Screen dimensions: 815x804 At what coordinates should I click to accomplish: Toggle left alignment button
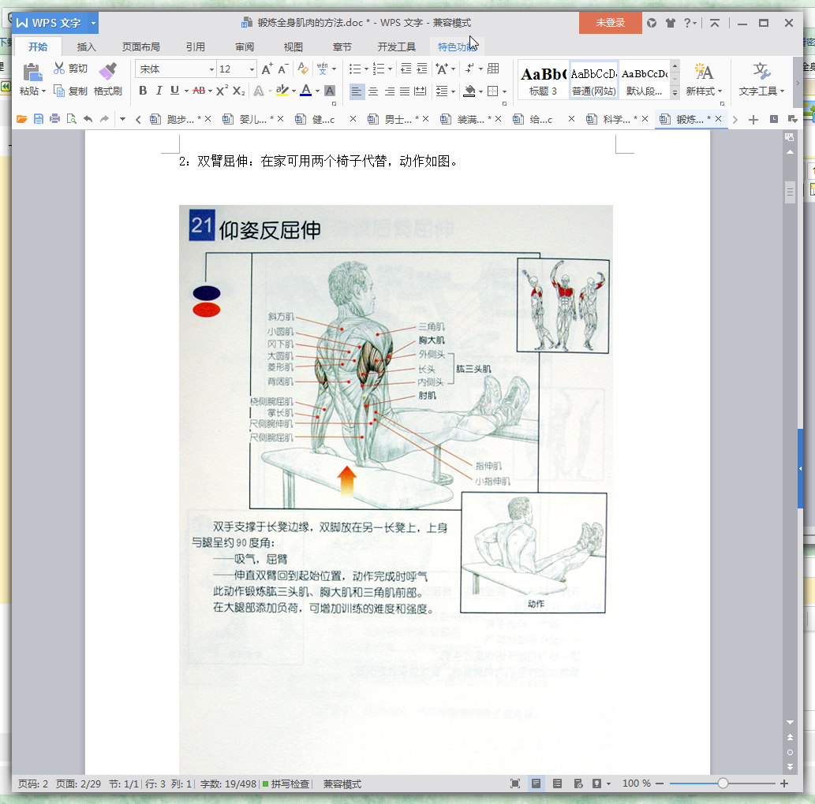(x=357, y=91)
